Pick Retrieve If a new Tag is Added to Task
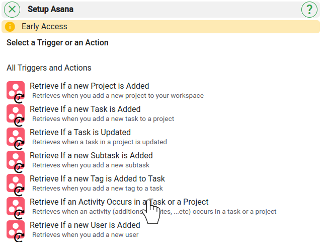Viewport: 323px width, 244px height. (97, 178)
